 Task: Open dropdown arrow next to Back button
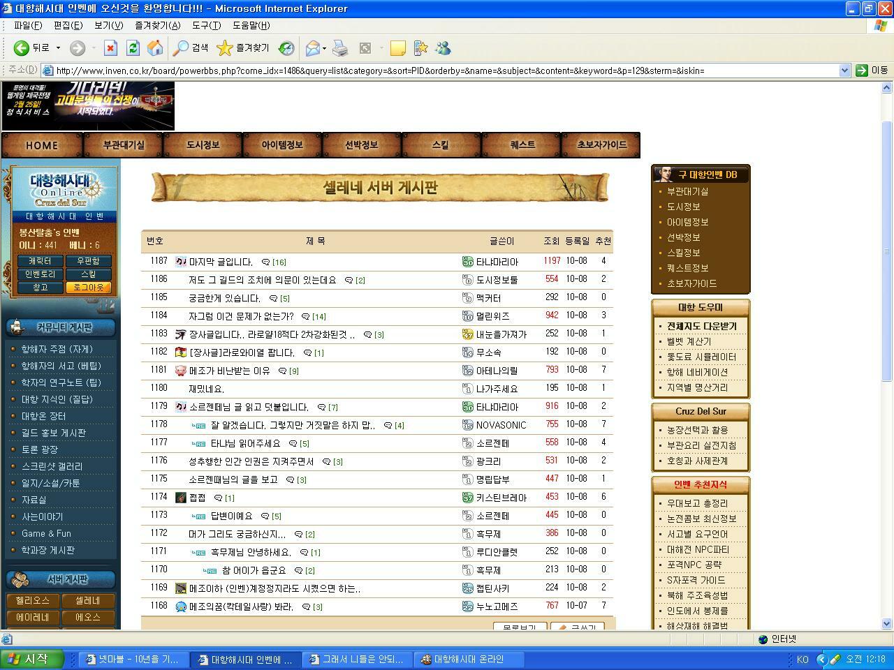click(x=58, y=48)
